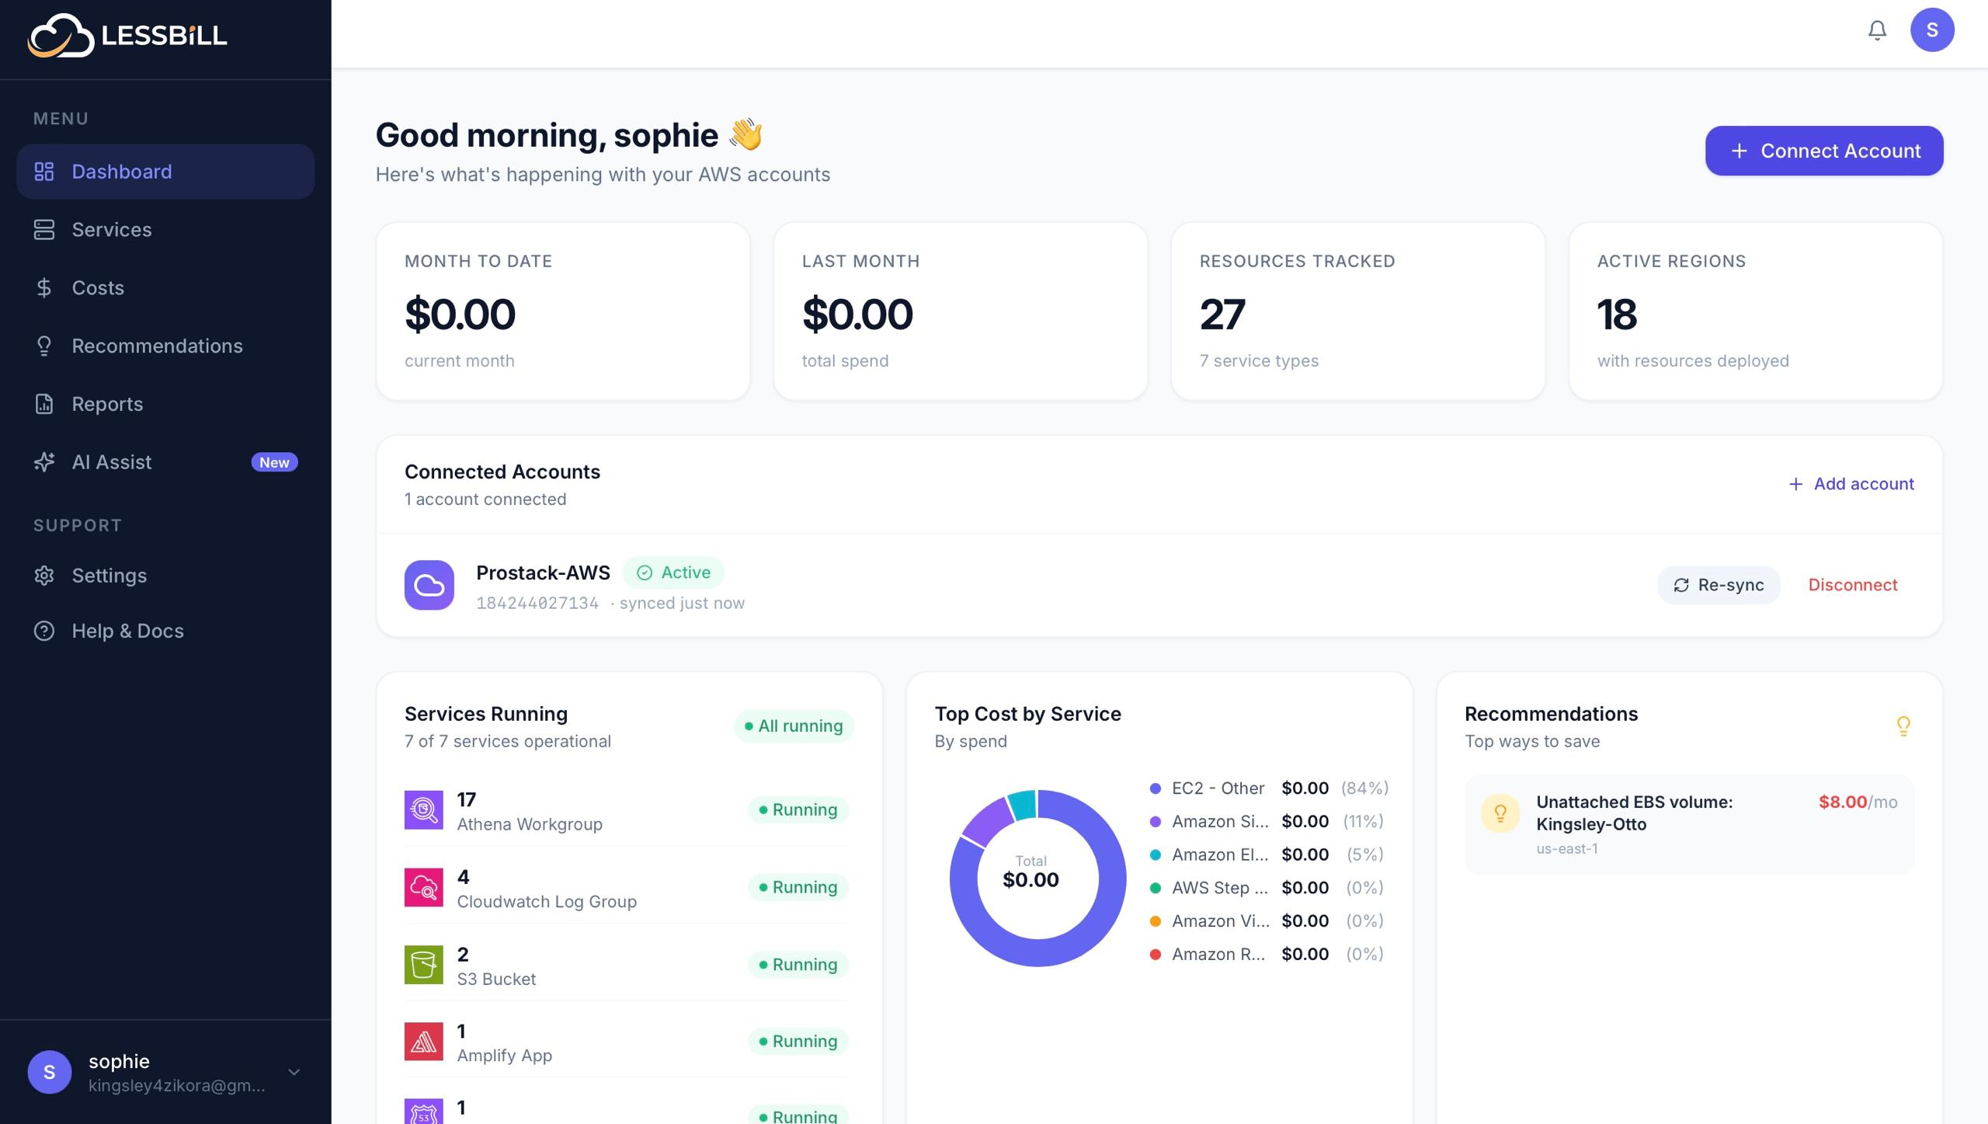Go to the Services page

(x=165, y=230)
